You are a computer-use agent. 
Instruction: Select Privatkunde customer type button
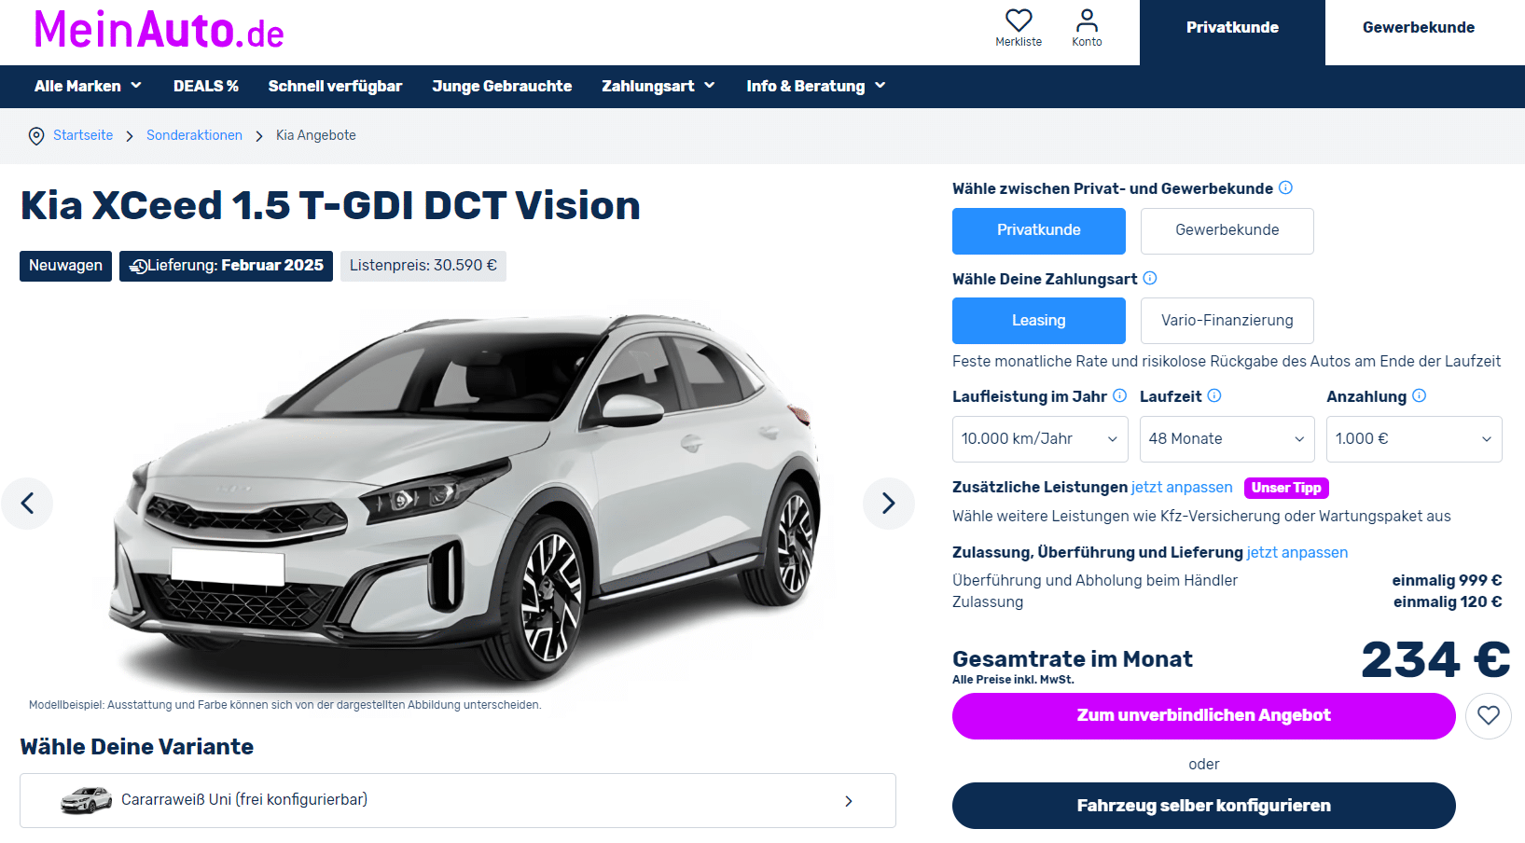click(x=1039, y=230)
